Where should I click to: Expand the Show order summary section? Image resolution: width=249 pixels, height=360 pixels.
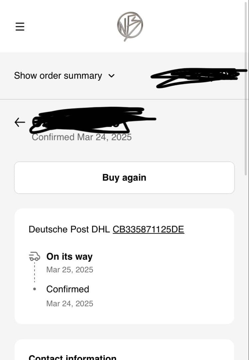(x=58, y=76)
